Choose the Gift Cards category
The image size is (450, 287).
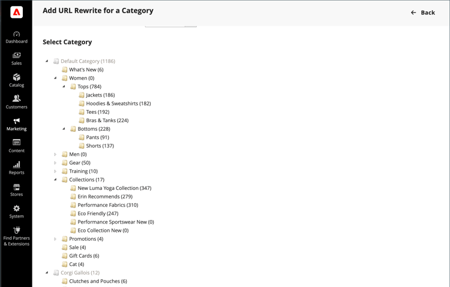(84, 256)
